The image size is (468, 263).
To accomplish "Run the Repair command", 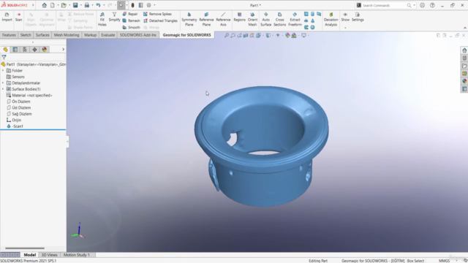I will coord(130,14).
